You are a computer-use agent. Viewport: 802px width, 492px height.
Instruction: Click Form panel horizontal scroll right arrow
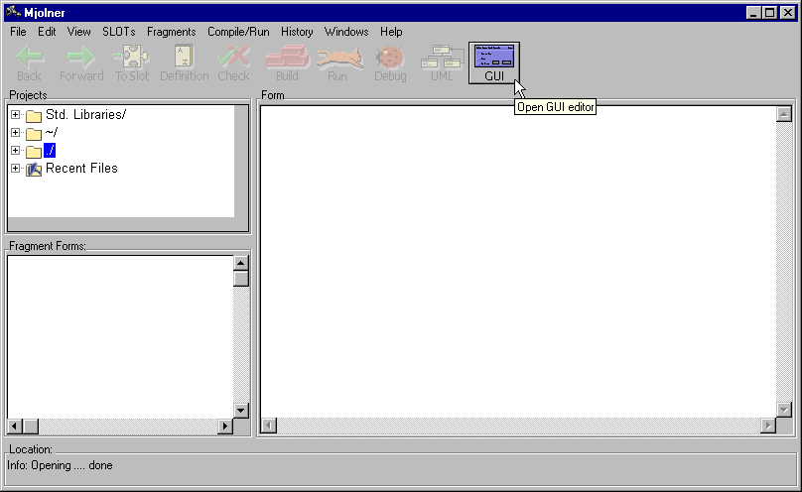pyautogui.click(x=767, y=426)
